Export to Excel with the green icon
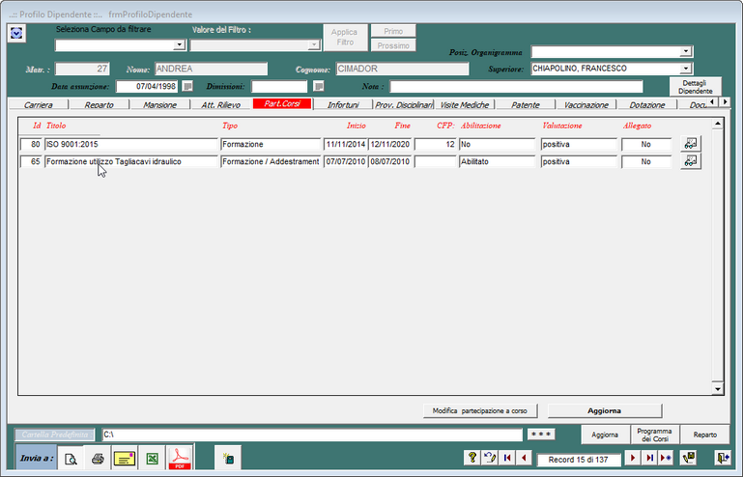 tap(152, 458)
